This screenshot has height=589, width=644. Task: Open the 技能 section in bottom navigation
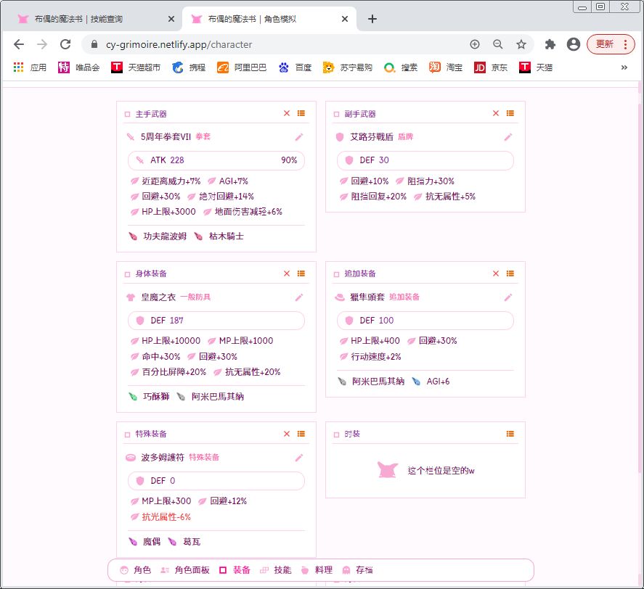click(276, 570)
